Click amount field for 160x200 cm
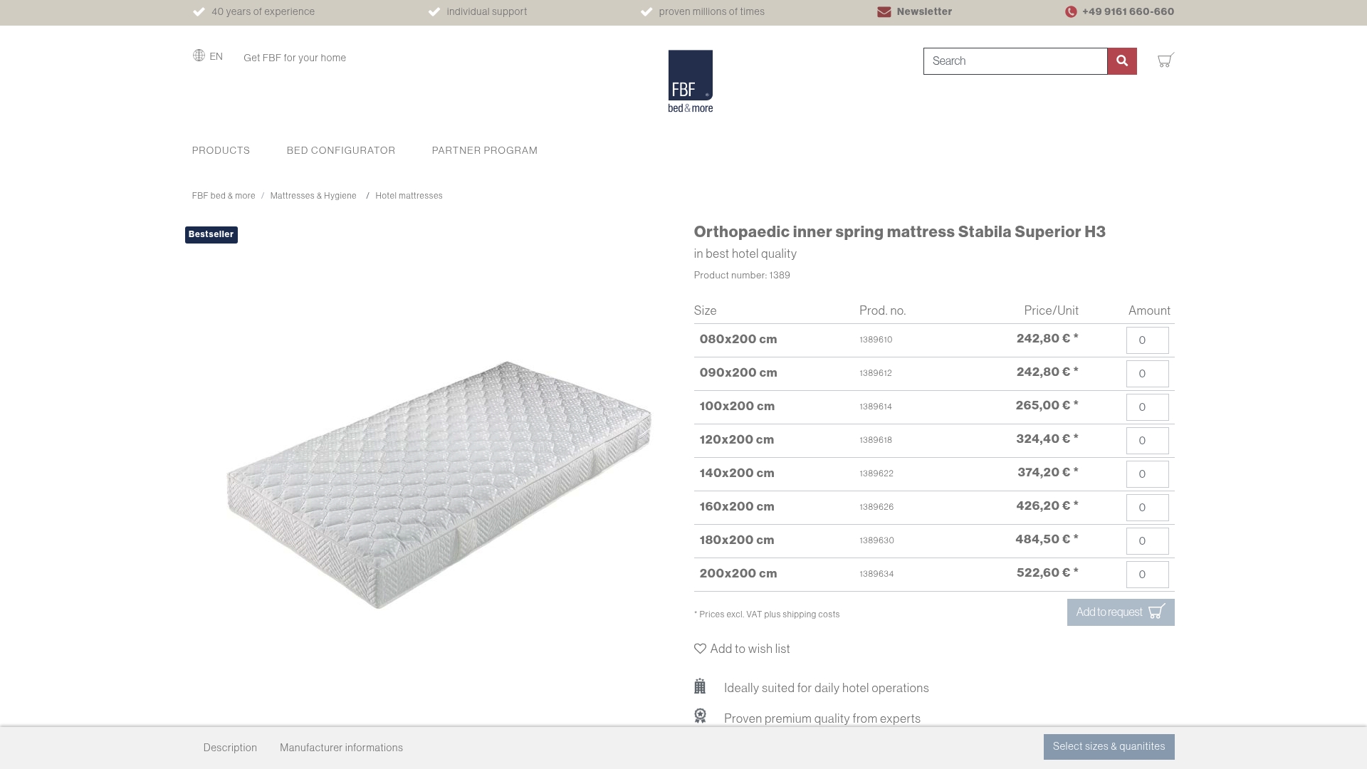1367x769 pixels. (x=1148, y=508)
